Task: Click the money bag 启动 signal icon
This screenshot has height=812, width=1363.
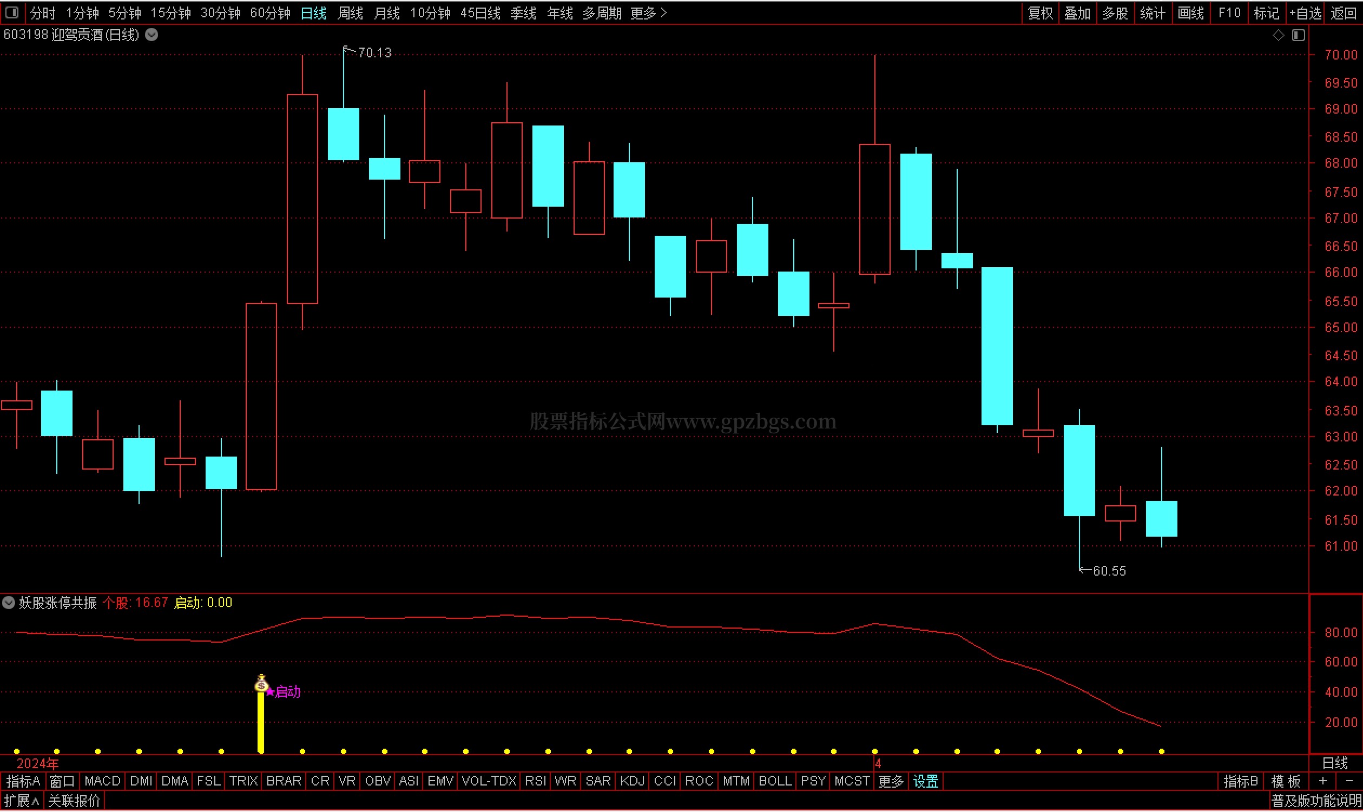Action: 261,684
